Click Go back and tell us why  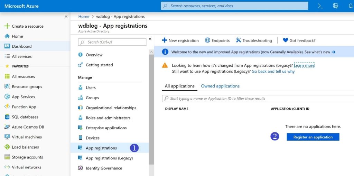pyautogui.click(x=273, y=71)
